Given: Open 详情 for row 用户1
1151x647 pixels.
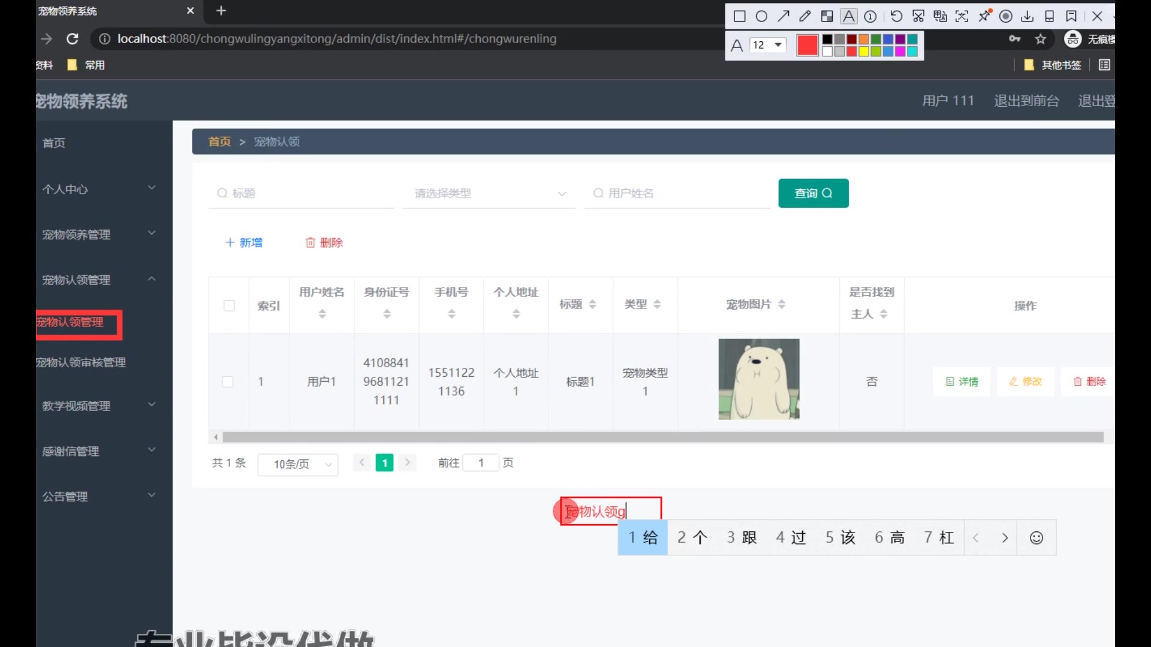Looking at the screenshot, I should [x=962, y=382].
